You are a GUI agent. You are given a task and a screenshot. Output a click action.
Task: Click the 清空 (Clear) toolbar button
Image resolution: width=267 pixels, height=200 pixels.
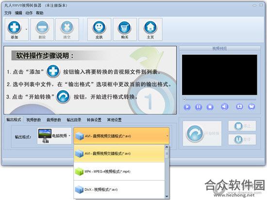pos(67,30)
